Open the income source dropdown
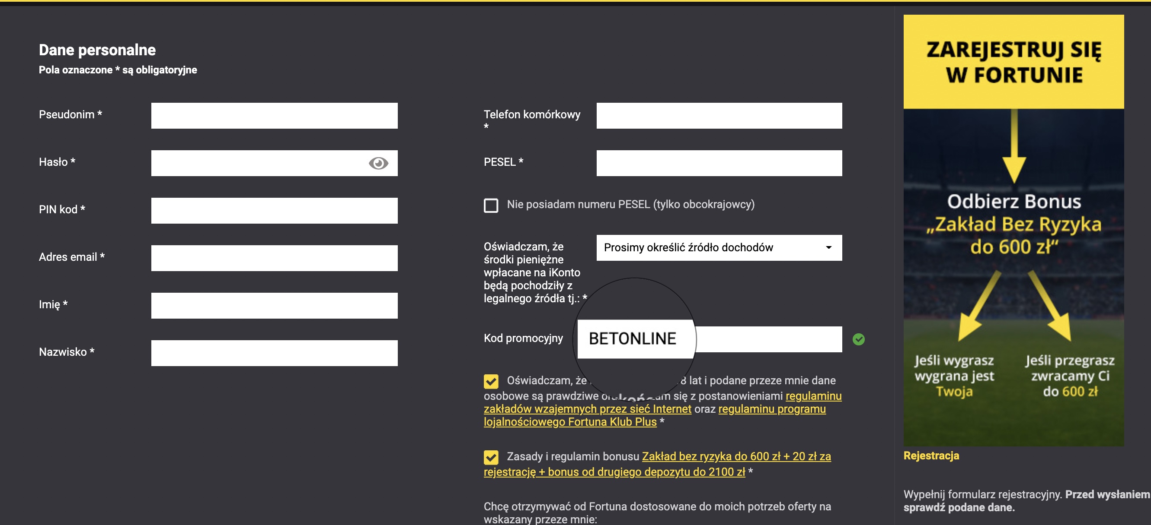 click(x=719, y=247)
